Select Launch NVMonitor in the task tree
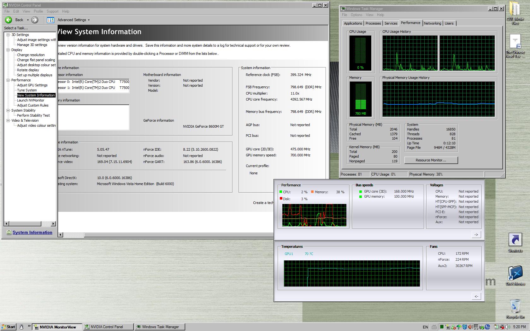Screen dimensions: 530x331 (31, 100)
